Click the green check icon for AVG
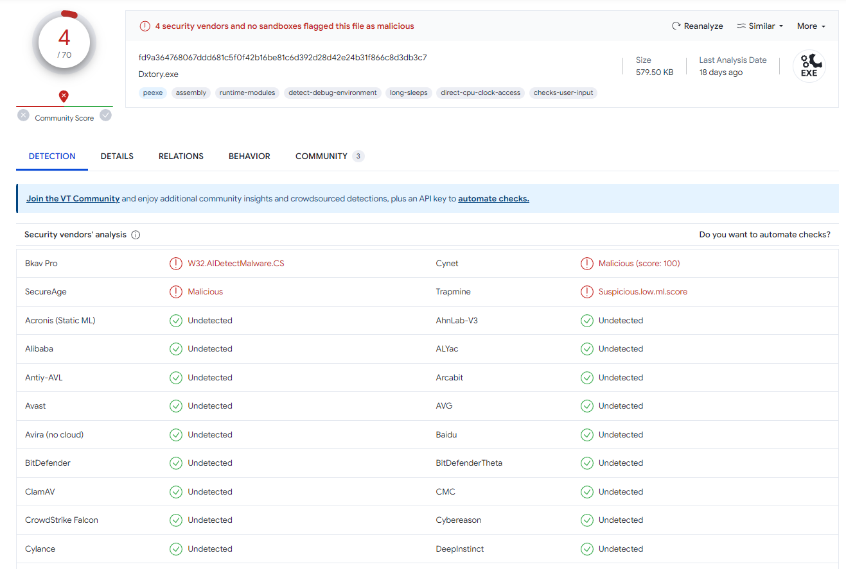 tap(586, 406)
